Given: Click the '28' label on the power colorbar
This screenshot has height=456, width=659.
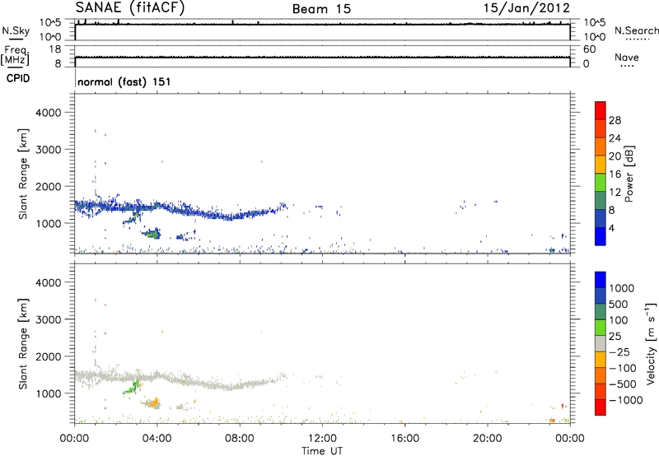Looking at the screenshot, I should pyautogui.click(x=615, y=120).
